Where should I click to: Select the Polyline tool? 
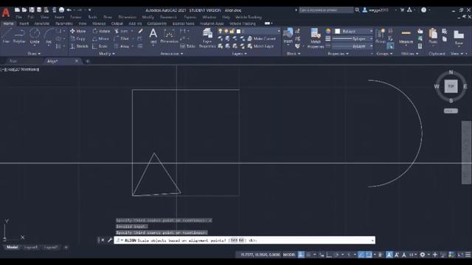tap(19, 36)
